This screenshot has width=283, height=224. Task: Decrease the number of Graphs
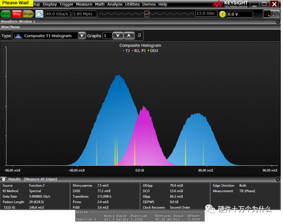click(x=118, y=36)
